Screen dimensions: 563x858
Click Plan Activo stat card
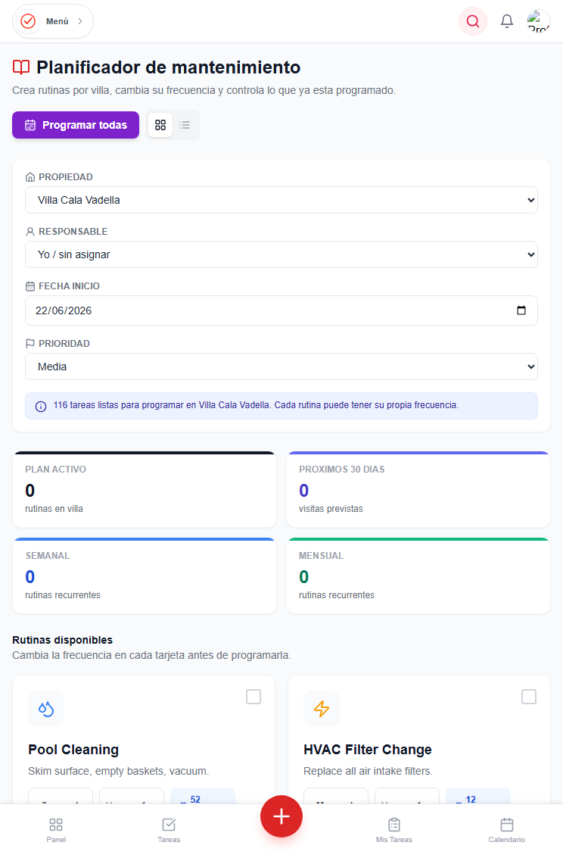coord(145,489)
